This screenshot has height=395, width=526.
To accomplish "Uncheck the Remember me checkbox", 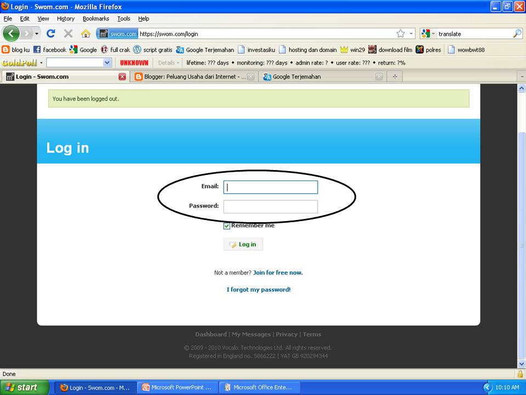I will [226, 225].
